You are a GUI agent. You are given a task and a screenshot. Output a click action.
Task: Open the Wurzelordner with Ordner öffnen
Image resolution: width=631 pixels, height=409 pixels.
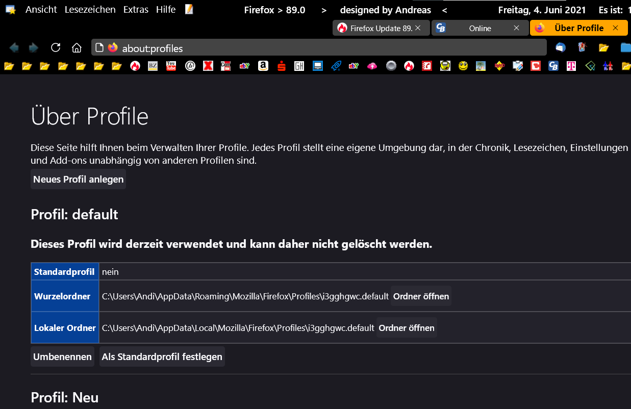point(421,296)
